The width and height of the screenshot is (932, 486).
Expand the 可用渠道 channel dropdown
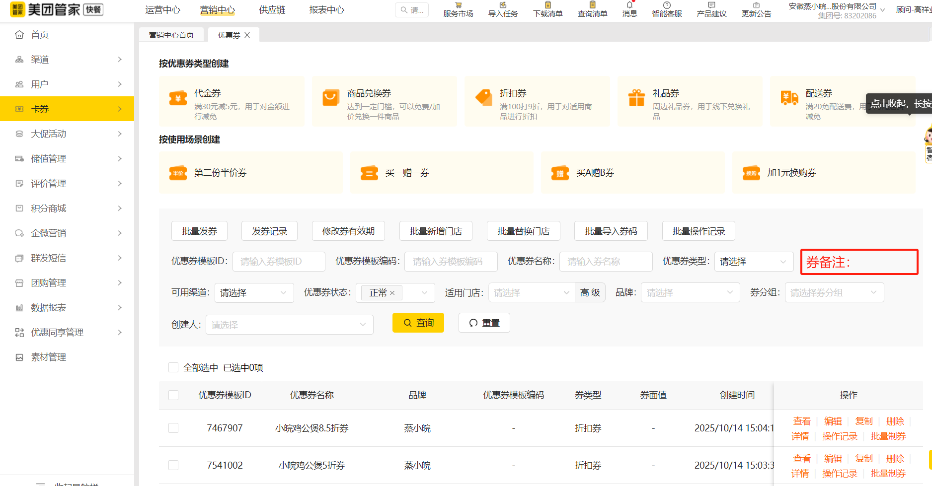point(254,292)
